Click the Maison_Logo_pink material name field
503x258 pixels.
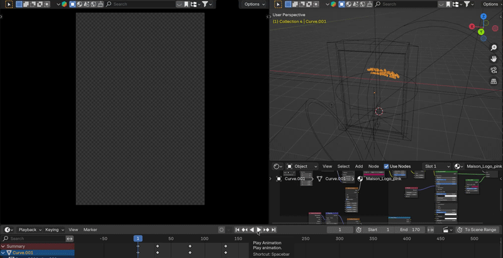(x=484, y=166)
